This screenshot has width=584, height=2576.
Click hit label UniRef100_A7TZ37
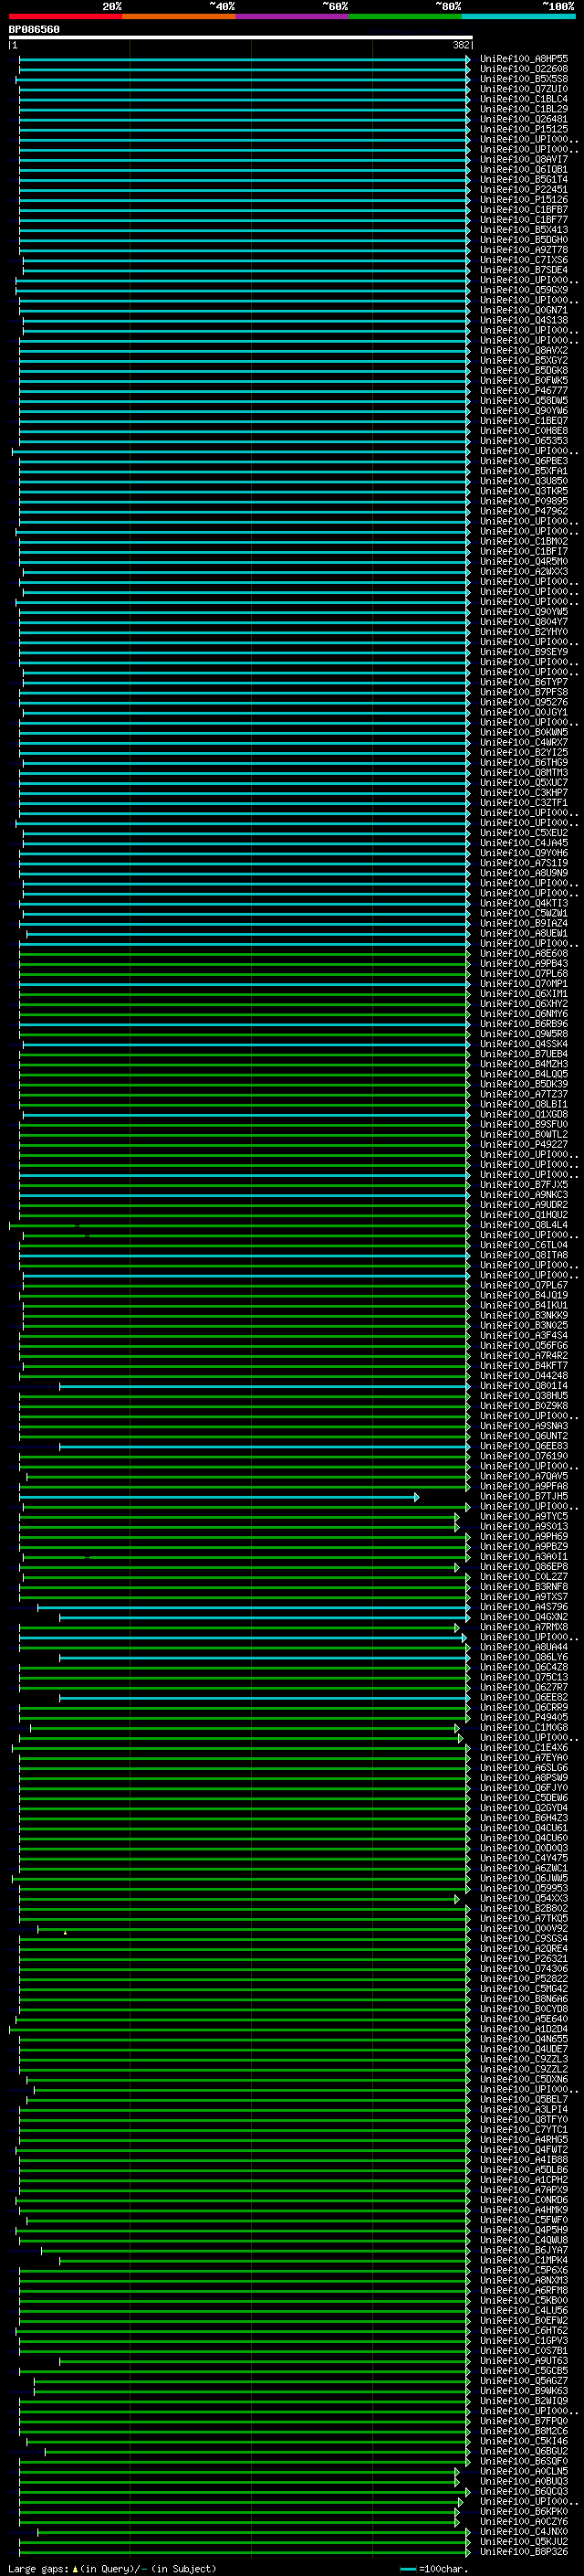[x=524, y=1095]
